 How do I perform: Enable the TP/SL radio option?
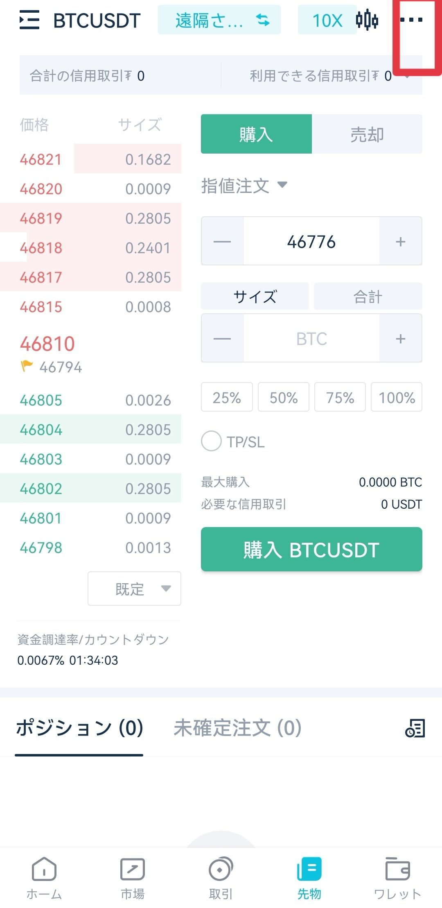pyautogui.click(x=212, y=442)
